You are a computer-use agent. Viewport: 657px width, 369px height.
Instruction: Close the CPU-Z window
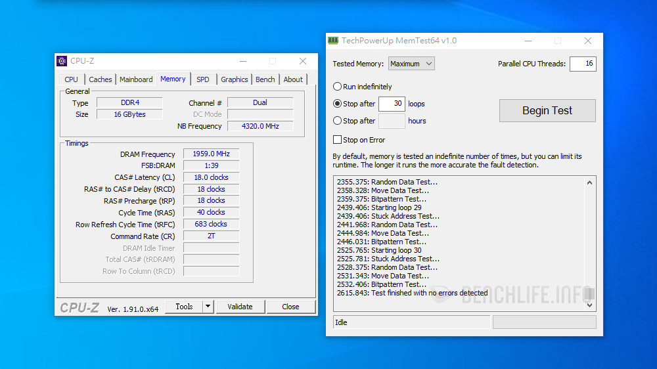tap(302, 61)
